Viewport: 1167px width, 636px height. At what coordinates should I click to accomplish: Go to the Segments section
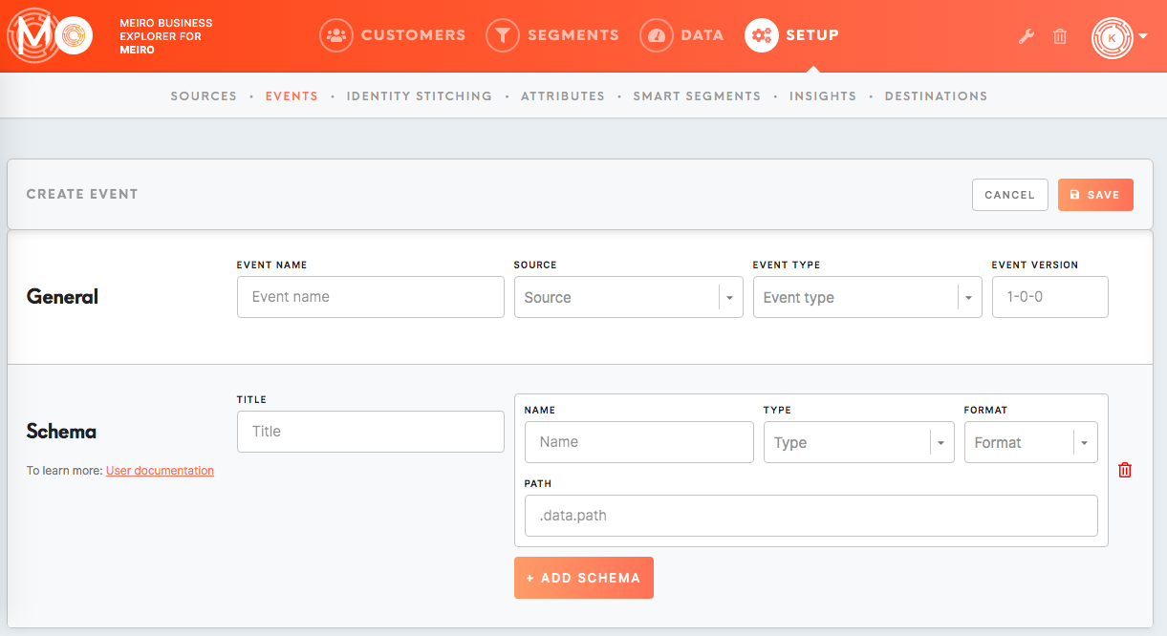click(573, 35)
